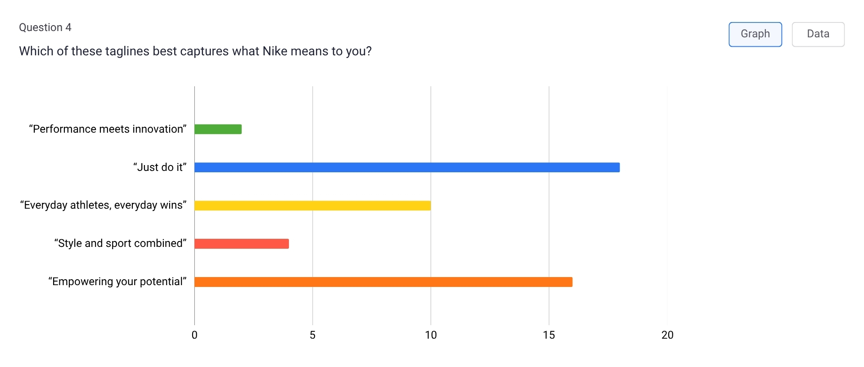Image resolution: width=864 pixels, height=367 pixels.
Task: Select the Nike taglines question text
Action: 195,51
